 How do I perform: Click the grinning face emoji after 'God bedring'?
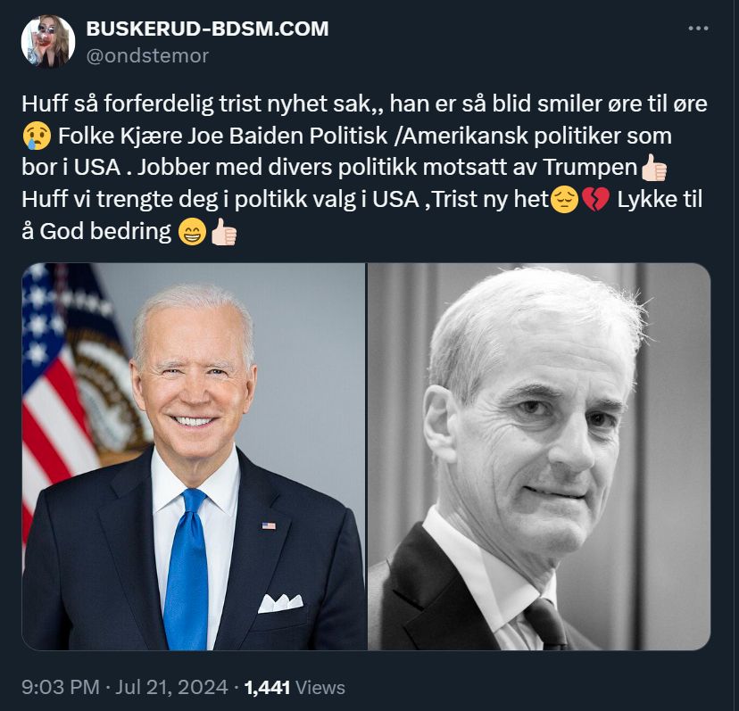coord(192,232)
